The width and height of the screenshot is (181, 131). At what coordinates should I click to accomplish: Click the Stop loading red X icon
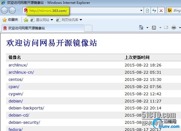click(161, 11)
